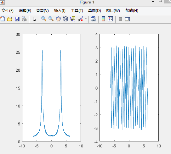Toggle the Rotate 3D tool
This screenshot has width=171, height=154.
pyautogui.click(x=66, y=19)
